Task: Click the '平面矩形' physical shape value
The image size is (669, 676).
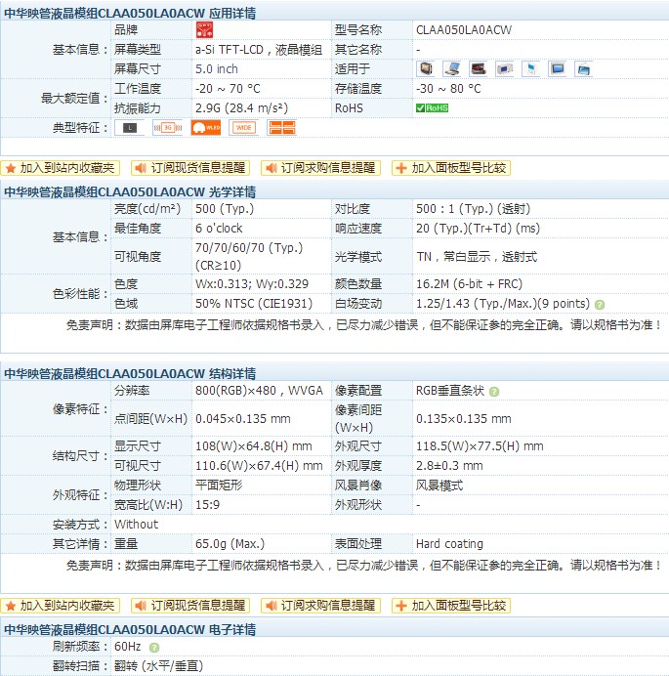Action: click(x=219, y=485)
